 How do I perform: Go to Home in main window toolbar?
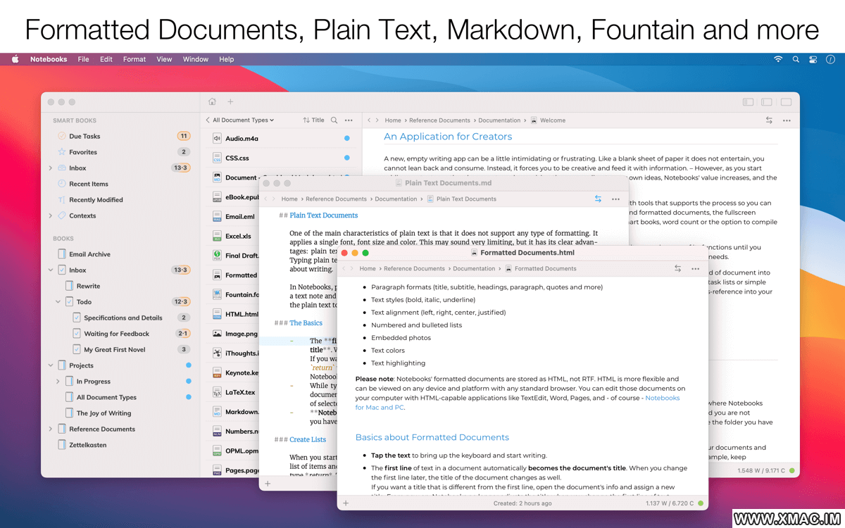(x=212, y=102)
